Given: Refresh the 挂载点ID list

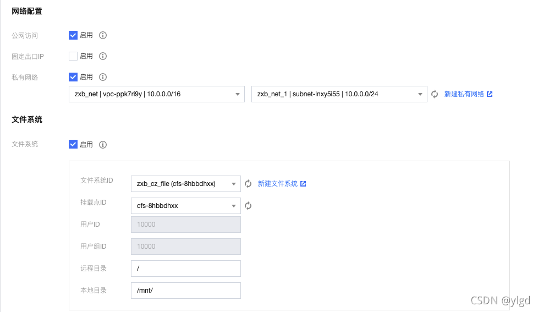Looking at the screenshot, I should [248, 206].
